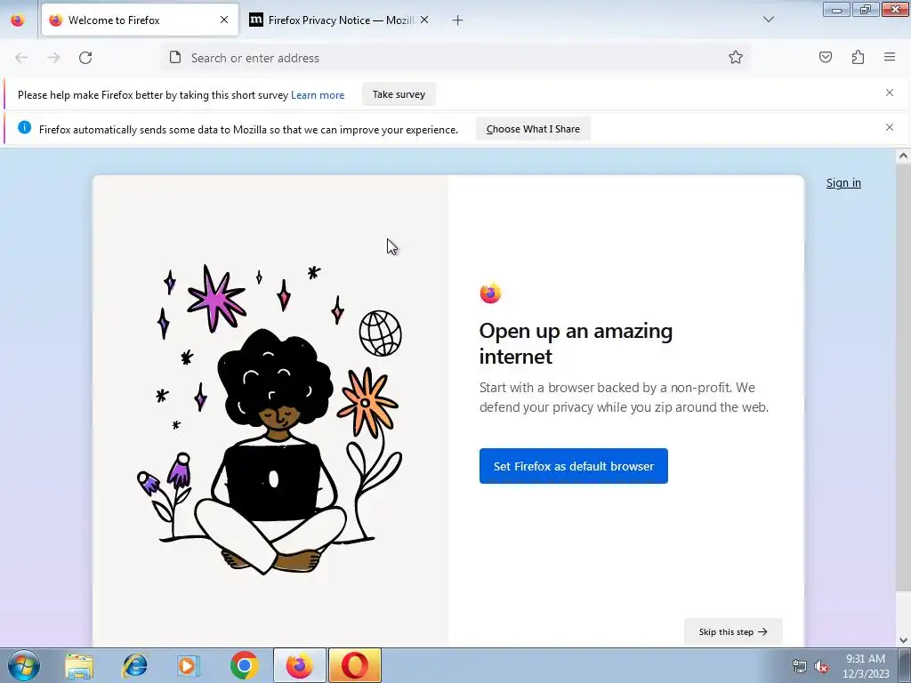This screenshot has height=683, width=911.
Task: Open the Learn more link
Action: [318, 95]
